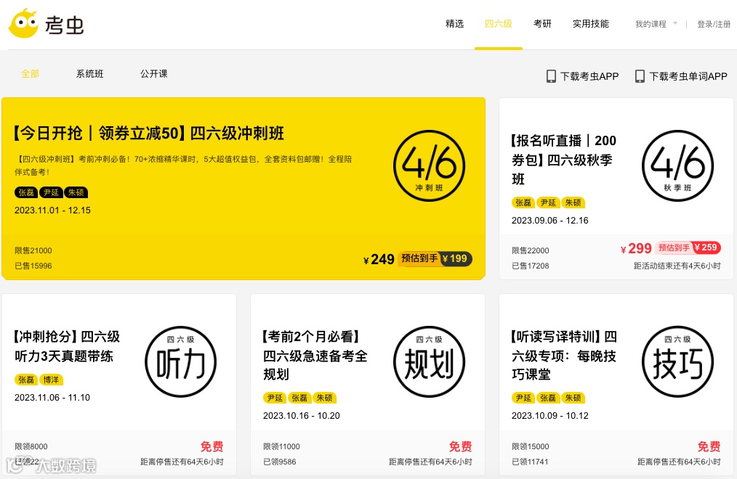Click 免费 label on 规划 card

[461, 446]
